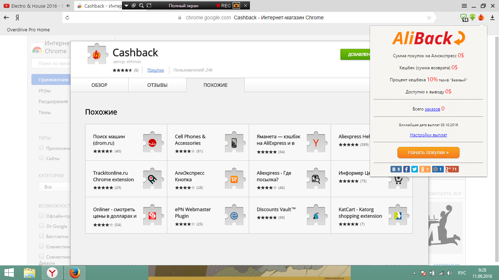The height and width of the screenshot is (280, 499).
Task: Click the green SaveFrom download arrow extension icon
Action: coord(473,17)
